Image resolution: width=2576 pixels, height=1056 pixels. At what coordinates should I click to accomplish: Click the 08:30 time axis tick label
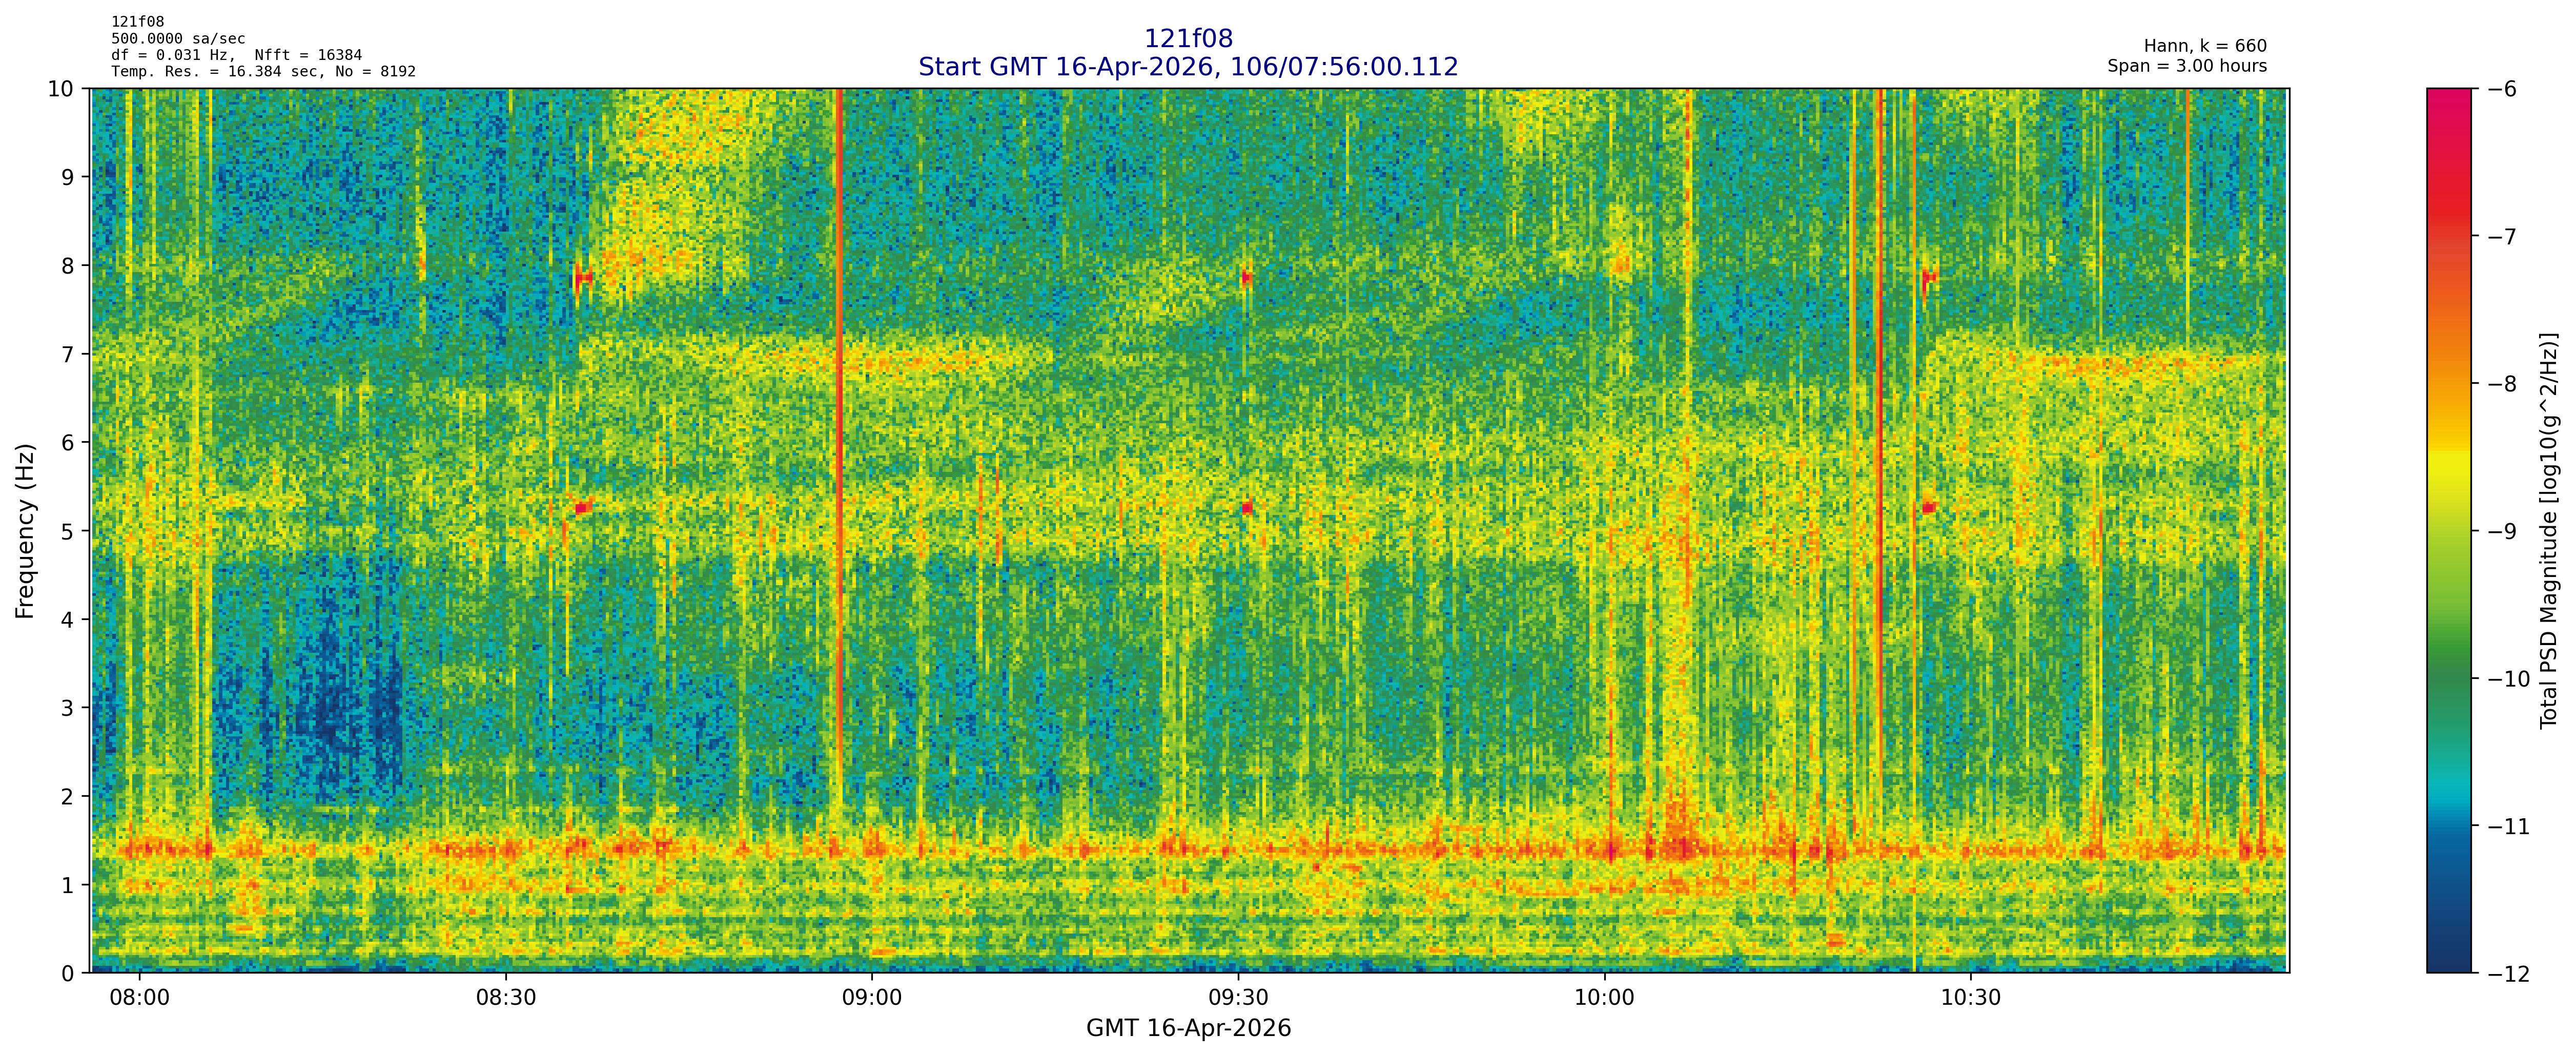(x=506, y=998)
